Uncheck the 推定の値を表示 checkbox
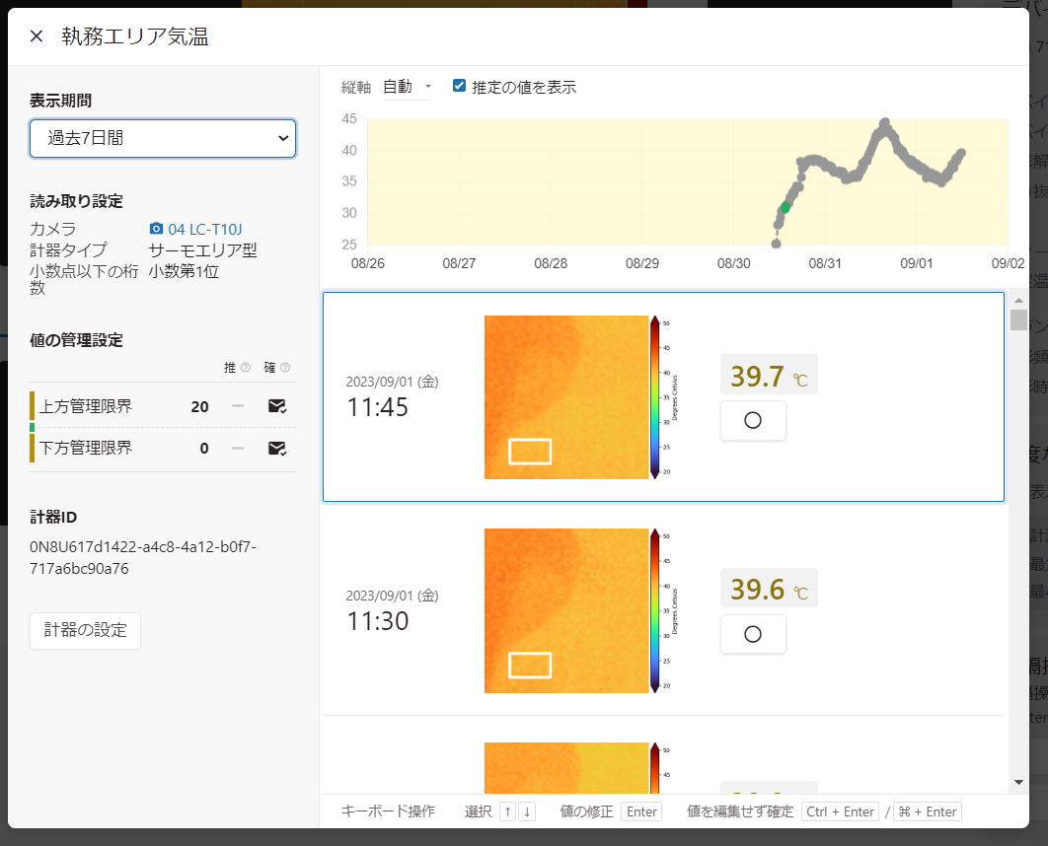Image resolution: width=1048 pixels, height=846 pixels. pos(459,86)
